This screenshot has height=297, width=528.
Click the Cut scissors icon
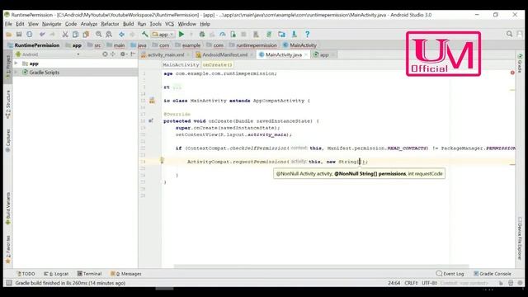[x=65, y=35]
